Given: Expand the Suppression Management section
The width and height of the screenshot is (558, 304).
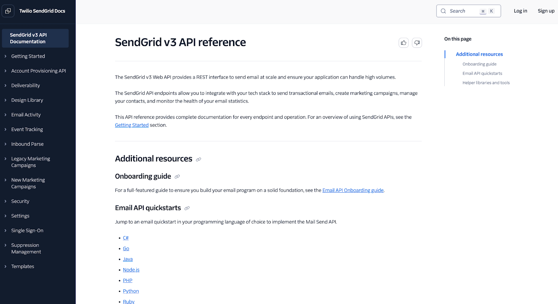Looking at the screenshot, I should (6, 245).
